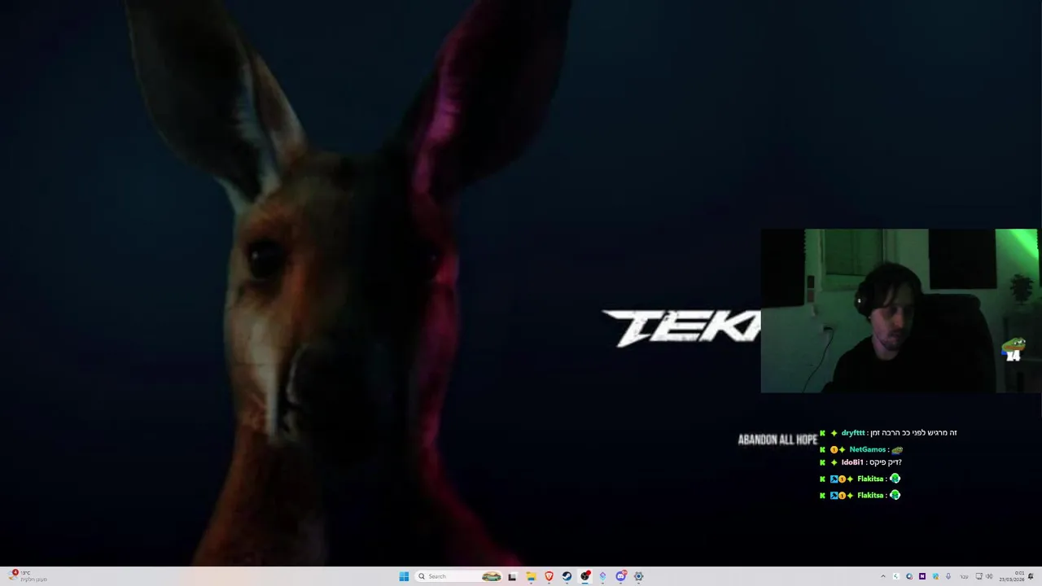Open network settings from the tray
This screenshot has width=1042, height=586.
tap(979, 576)
